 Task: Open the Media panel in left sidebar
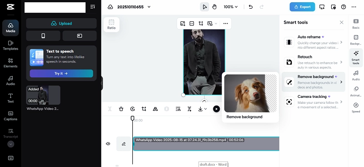tap(10, 28)
